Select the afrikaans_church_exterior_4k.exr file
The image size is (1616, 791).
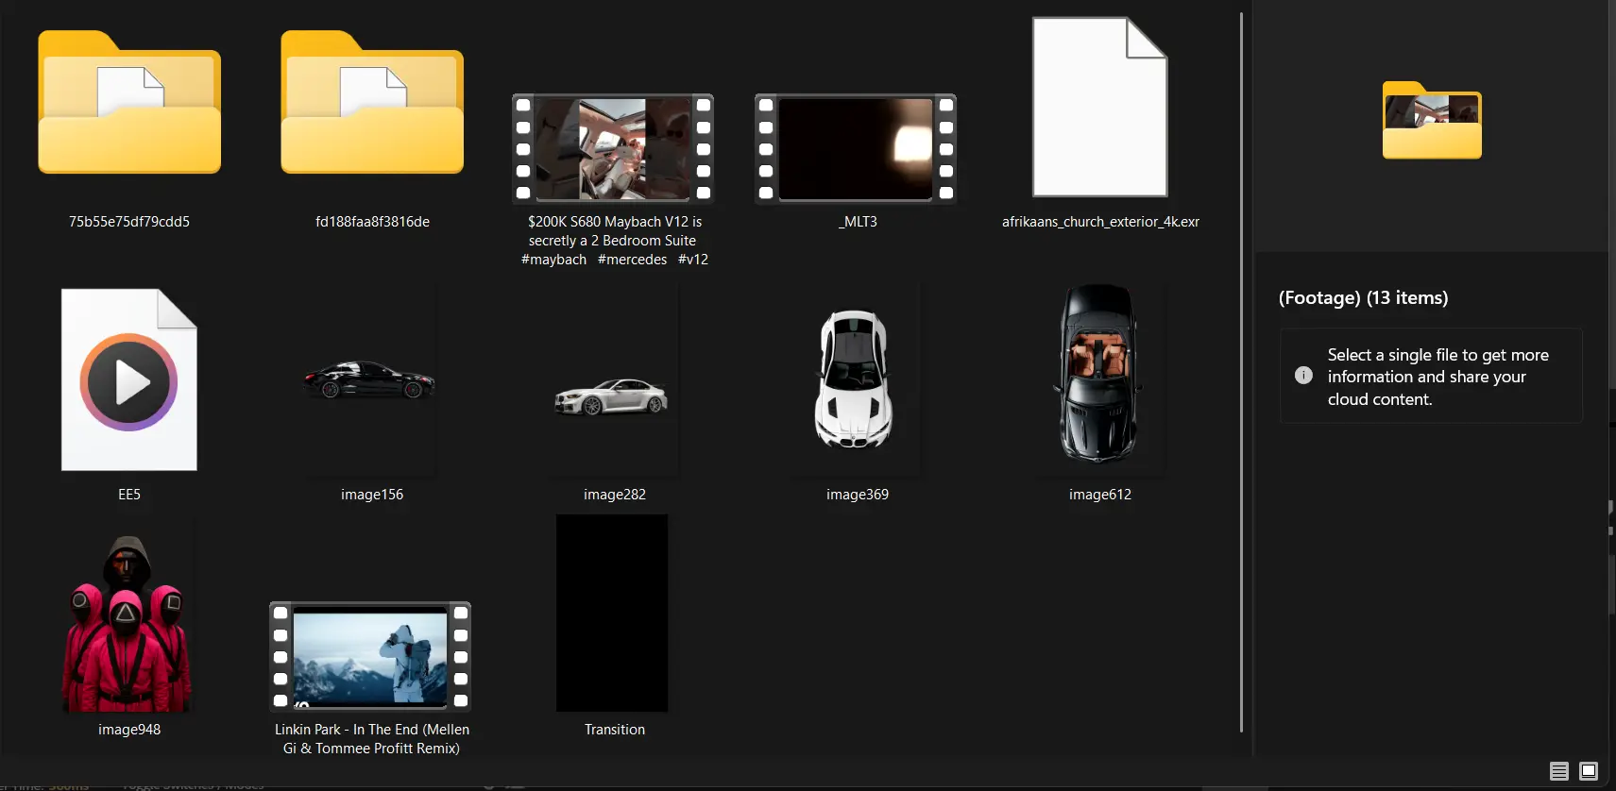1099,107
